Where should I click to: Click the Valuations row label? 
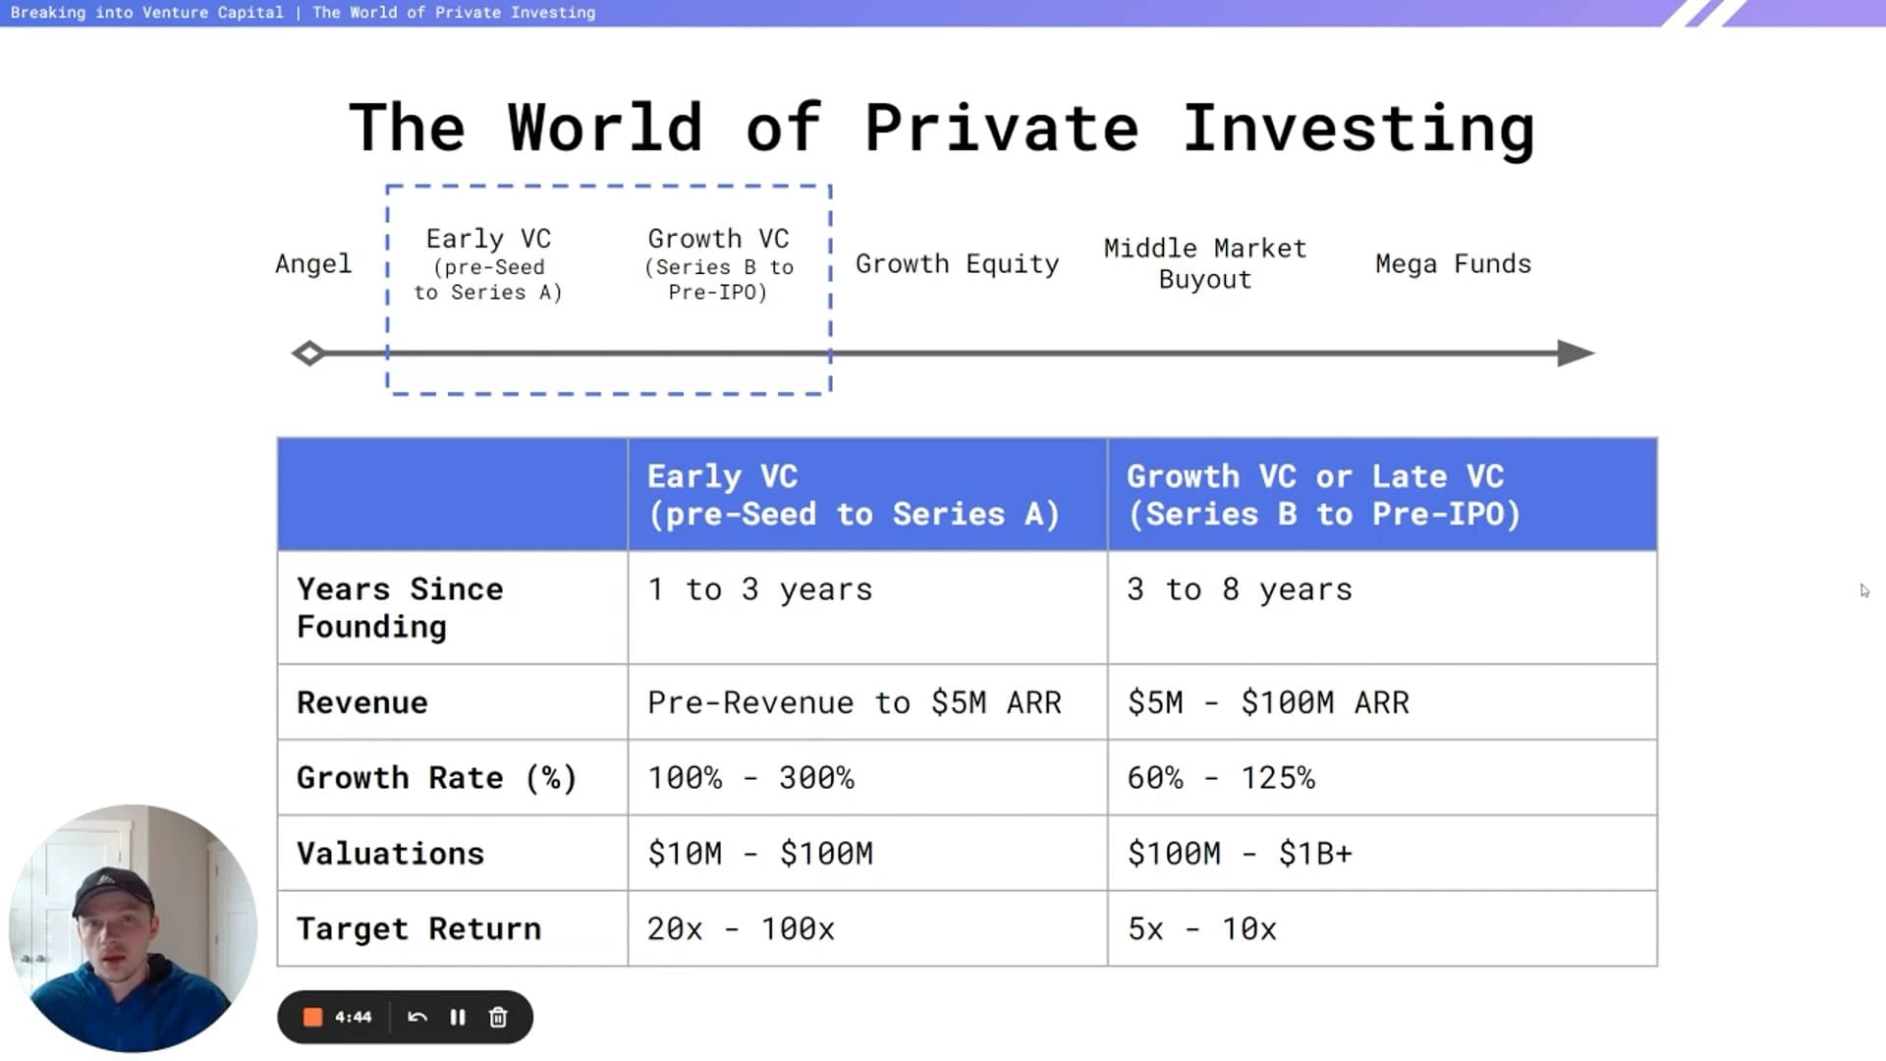[x=390, y=854]
